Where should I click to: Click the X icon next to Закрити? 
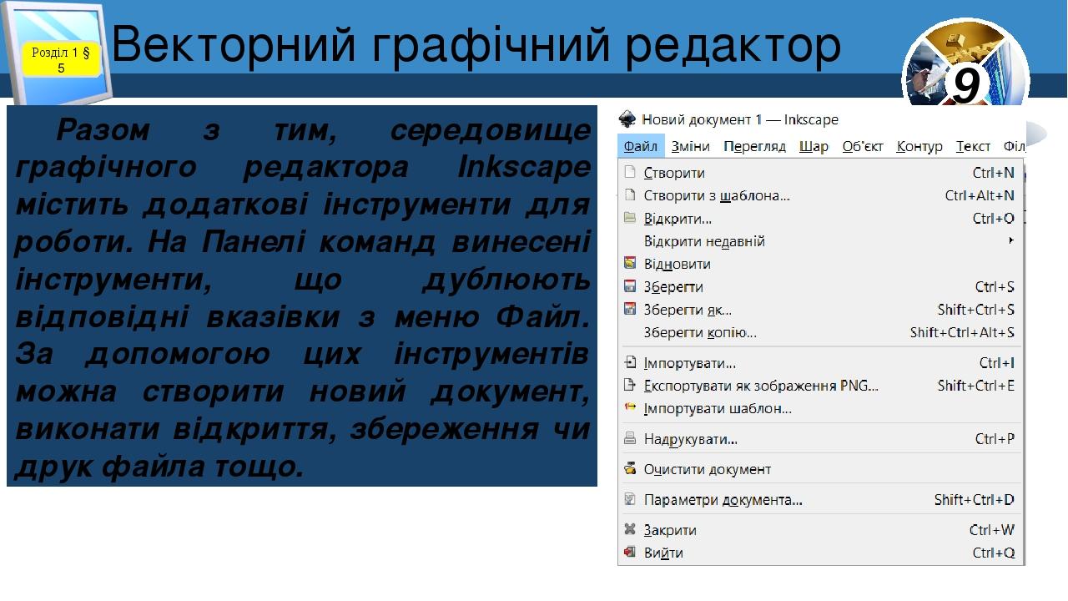point(630,530)
